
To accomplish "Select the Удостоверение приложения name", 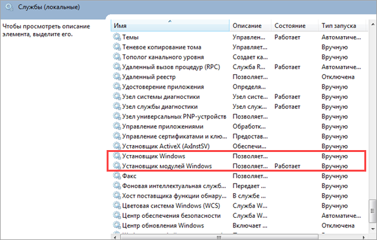I will 163,87.
